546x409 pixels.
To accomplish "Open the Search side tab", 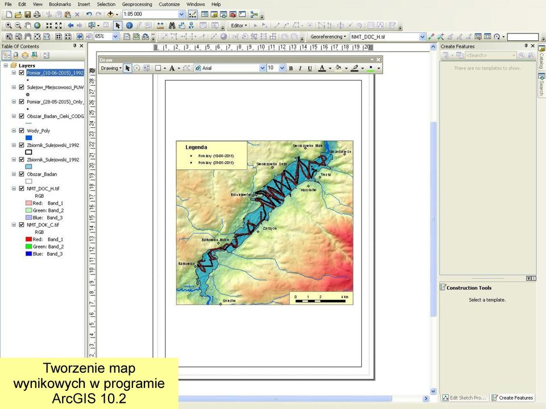I will click(x=541, y=85).
